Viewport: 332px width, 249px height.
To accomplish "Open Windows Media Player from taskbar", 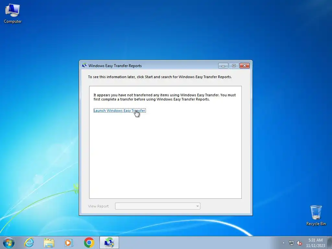I will coord(69,243).
